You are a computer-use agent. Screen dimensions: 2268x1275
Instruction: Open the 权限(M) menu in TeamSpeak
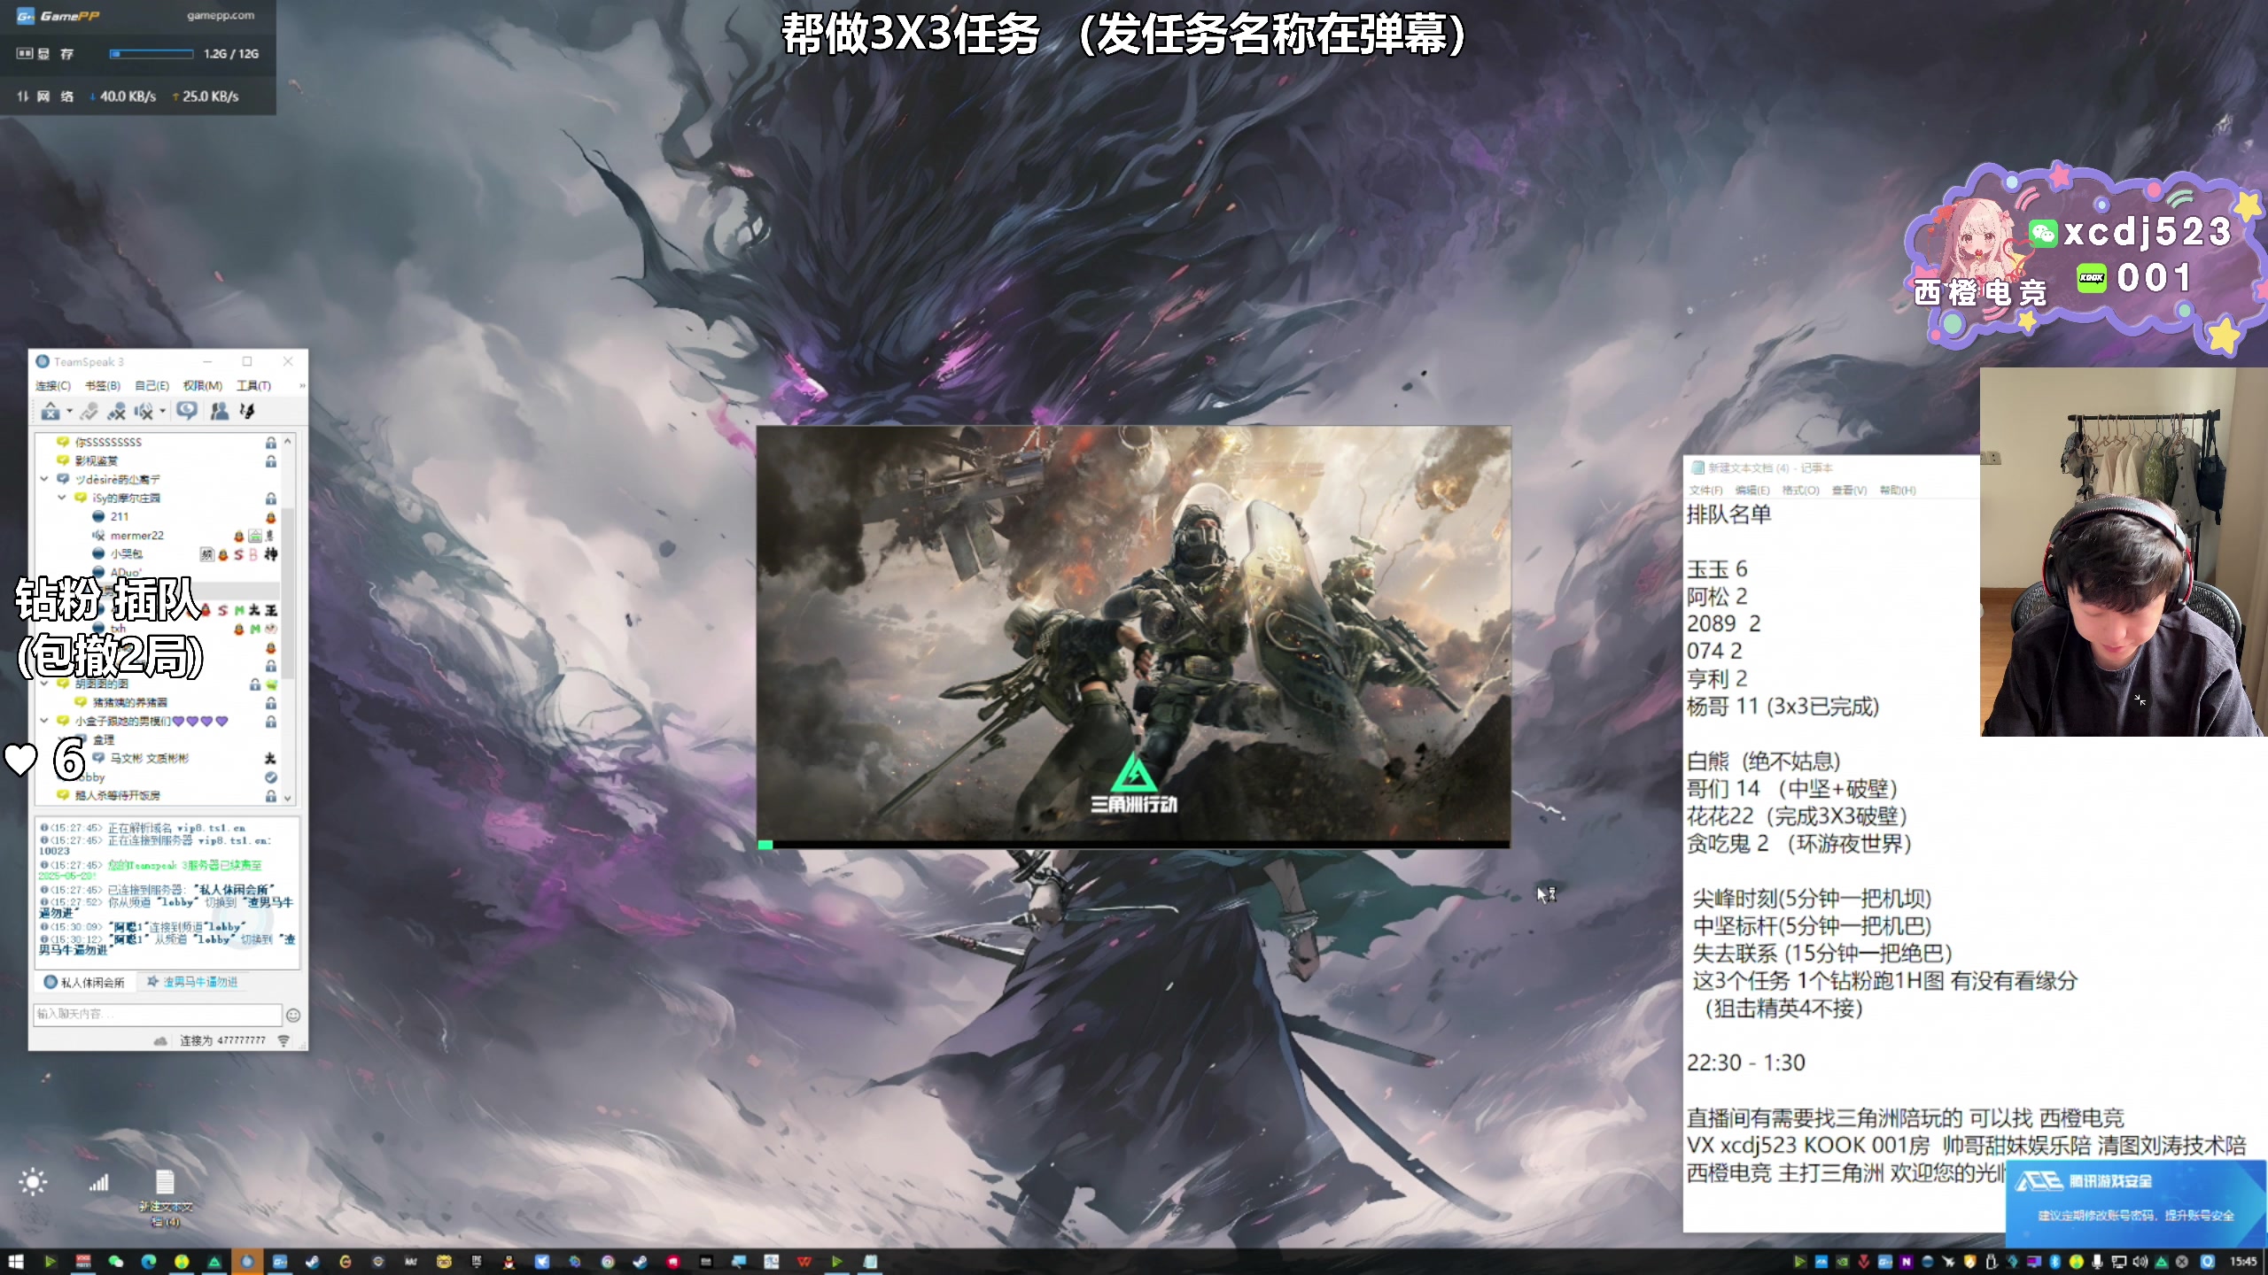203,386
